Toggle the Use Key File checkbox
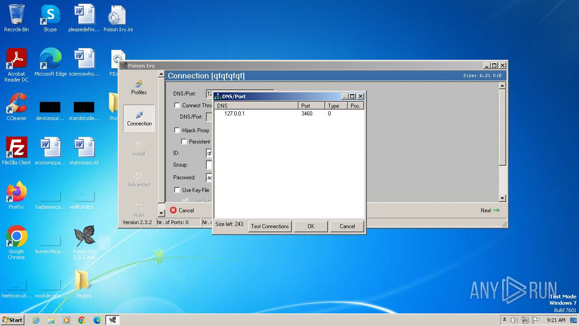This screenshot has height=326, width=579. tap(177, 190)
